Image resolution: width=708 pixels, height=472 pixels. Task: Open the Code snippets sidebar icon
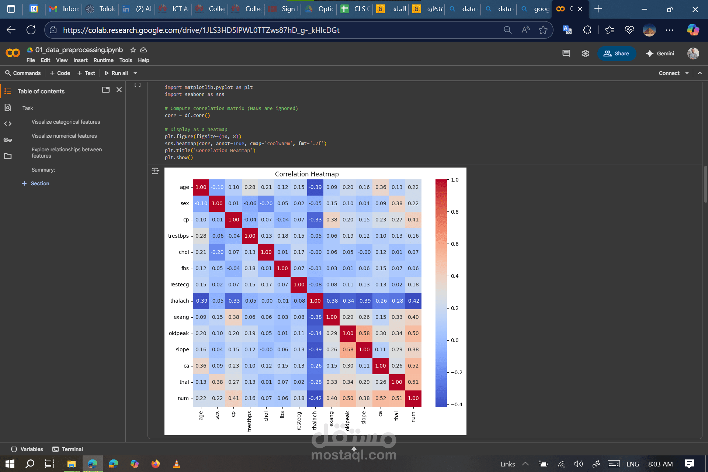pyautogui.click(x=8, y=124)
